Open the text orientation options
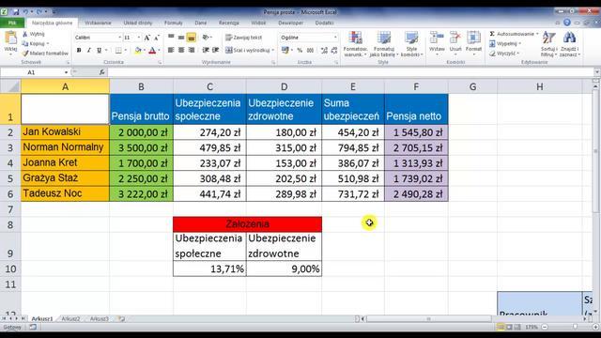 click(206, 38)
